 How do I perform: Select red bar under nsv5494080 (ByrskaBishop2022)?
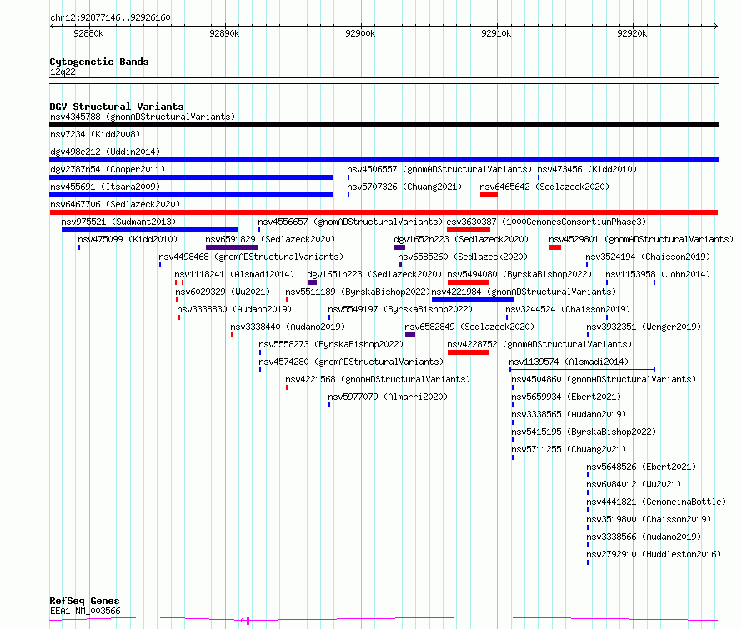[x=469, y=282]
